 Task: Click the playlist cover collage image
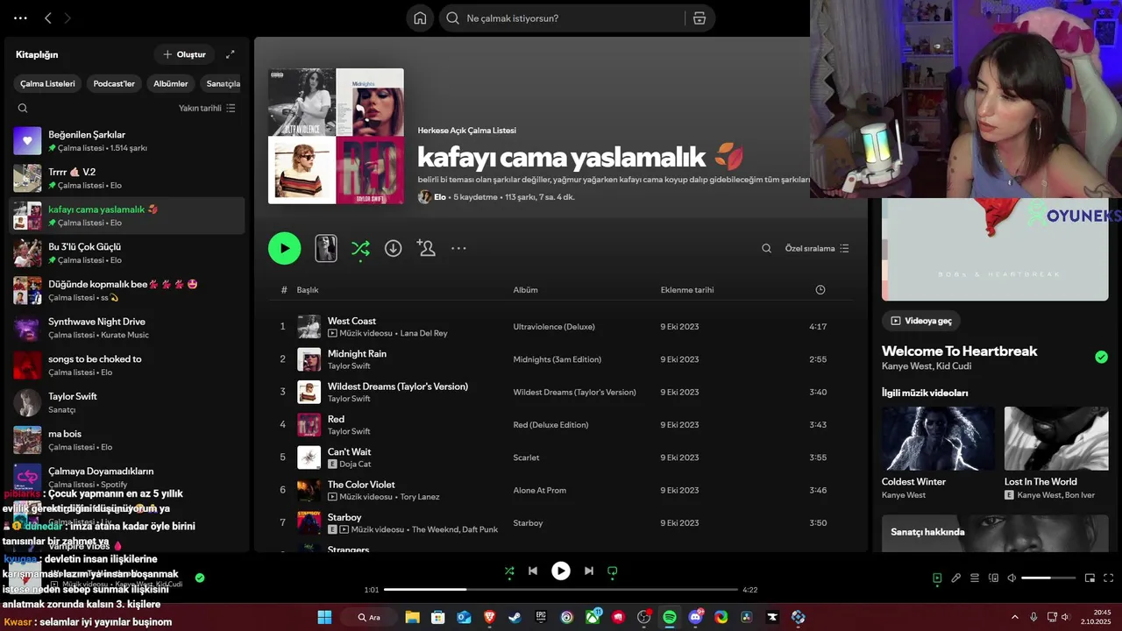[x=336, y=136]
